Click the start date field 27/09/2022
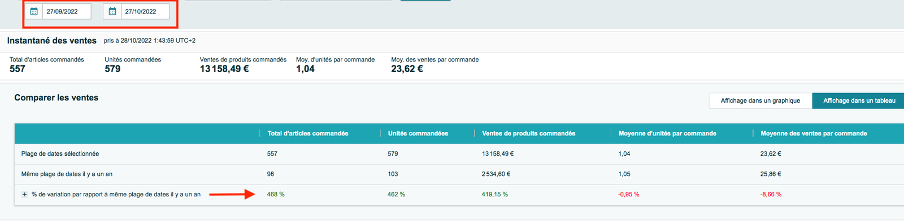Image resolution: width=904 pixels, height=224 pixels. pos(67,11)
